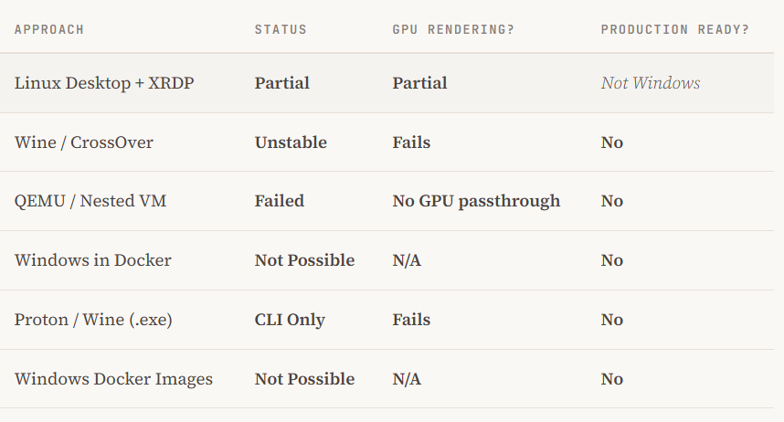Click the Not Windows italic cell

coord(651,83)
